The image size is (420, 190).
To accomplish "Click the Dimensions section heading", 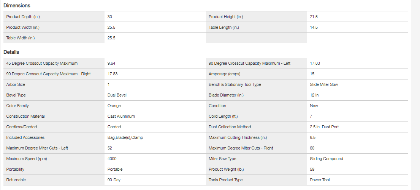I will [17, 6].
